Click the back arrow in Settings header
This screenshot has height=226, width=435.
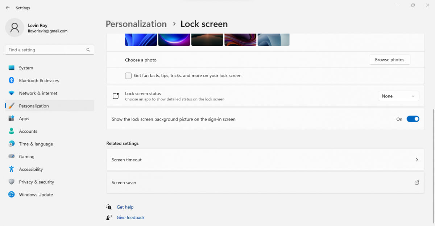point(8,8)
